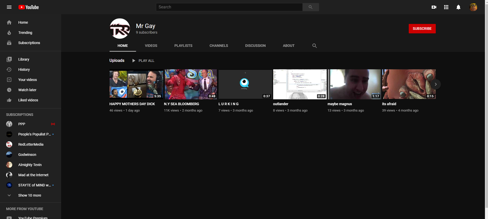Click the PPP live indicator icon
Image resolution: width=488 pixels, height=219 pixels.
53,124
